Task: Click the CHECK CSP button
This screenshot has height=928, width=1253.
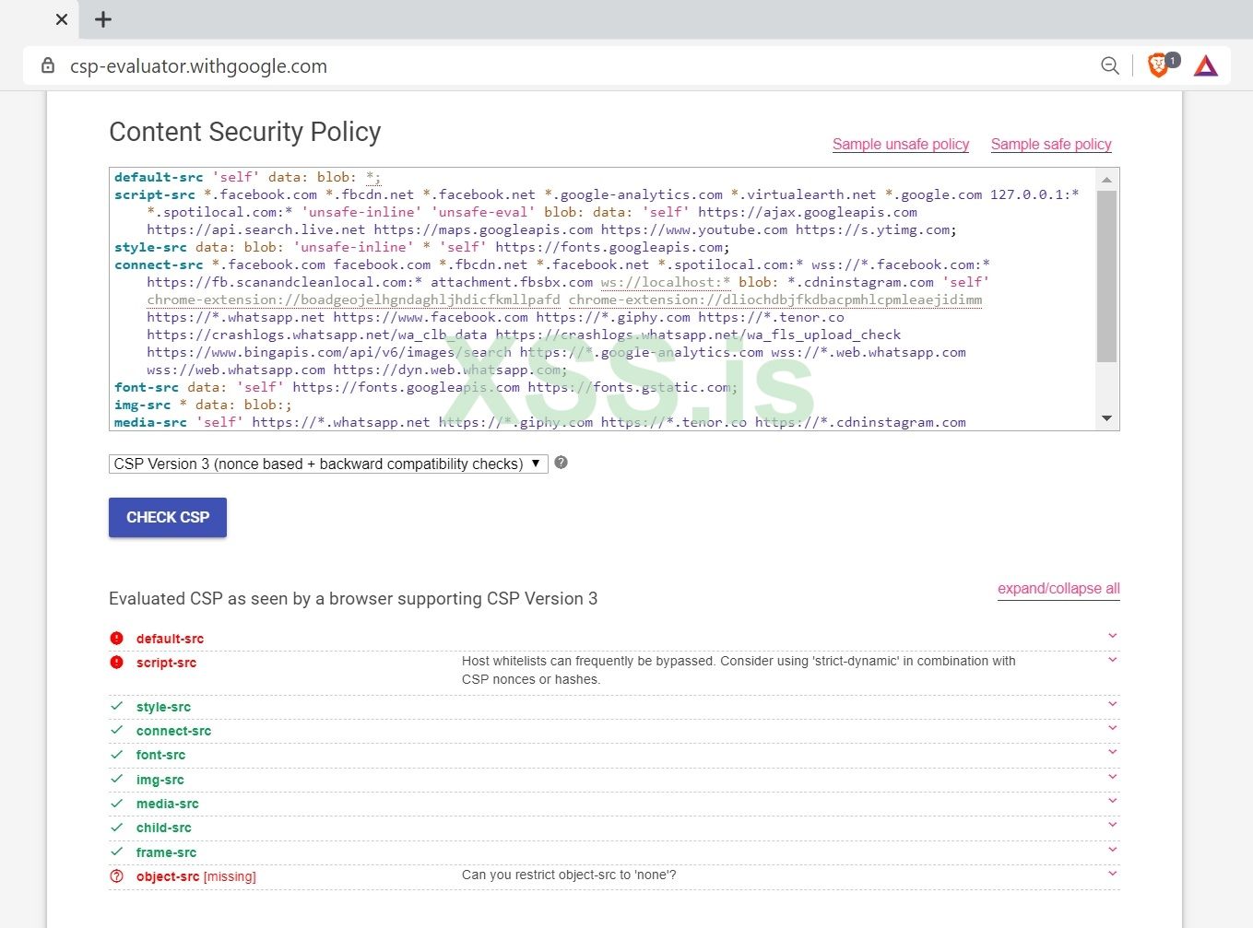Action: tap(168, 517)
